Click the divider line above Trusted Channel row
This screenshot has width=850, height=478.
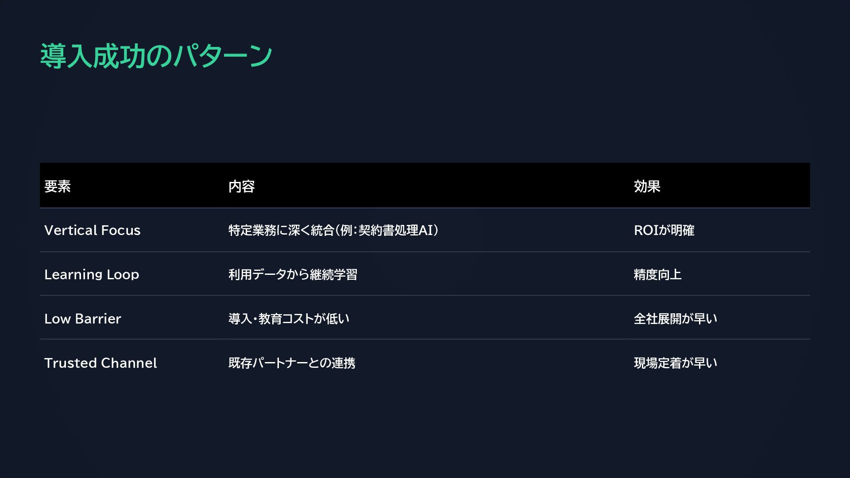click(x=425, y=339)
